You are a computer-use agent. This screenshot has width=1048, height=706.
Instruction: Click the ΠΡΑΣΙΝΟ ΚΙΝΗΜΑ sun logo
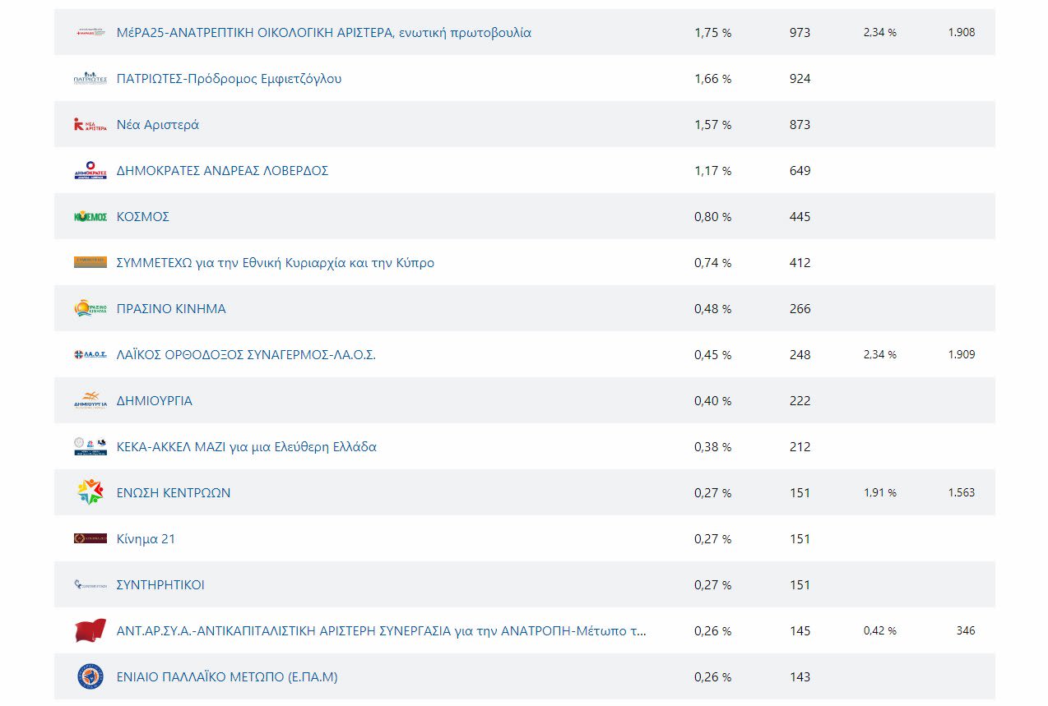[x=90, y=309]
